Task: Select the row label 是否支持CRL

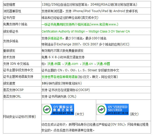Action: [12, 96]
